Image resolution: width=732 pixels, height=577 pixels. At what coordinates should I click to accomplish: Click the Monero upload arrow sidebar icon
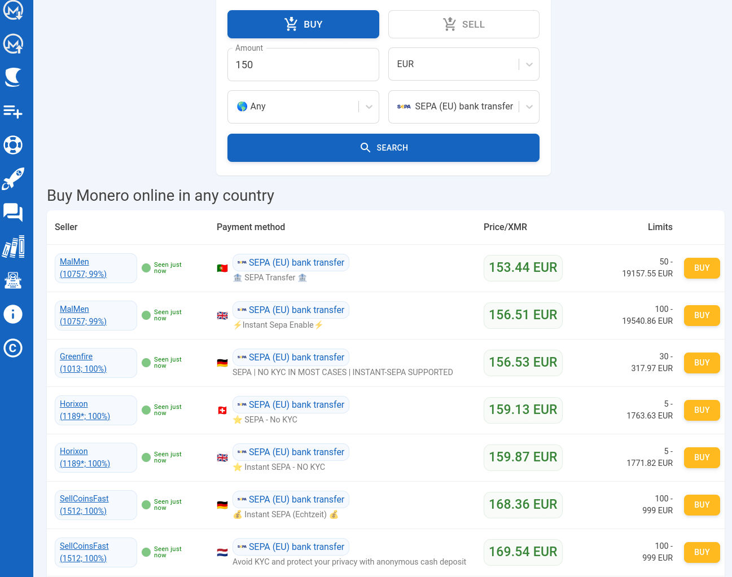pyautogui.click(x=13, y=43)
